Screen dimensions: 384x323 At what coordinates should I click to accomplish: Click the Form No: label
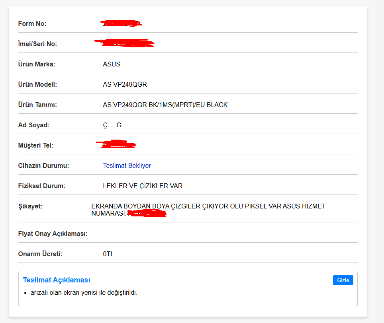click(32, 23)
